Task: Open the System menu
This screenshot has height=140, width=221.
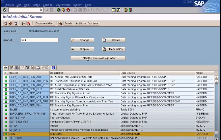Action: pos(78,5)
